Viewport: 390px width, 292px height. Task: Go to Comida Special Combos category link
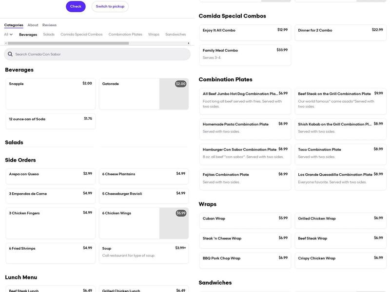81,35
